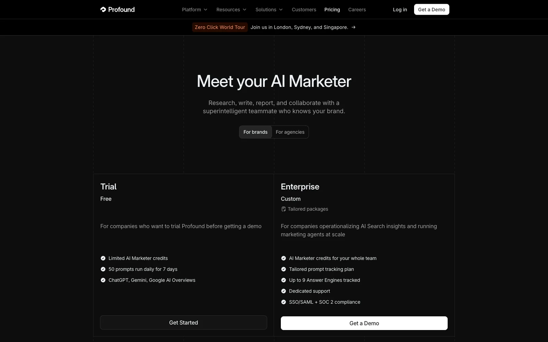Click checkmark icon beside AI Marketer credits for whole team

[x=284, y=258]
